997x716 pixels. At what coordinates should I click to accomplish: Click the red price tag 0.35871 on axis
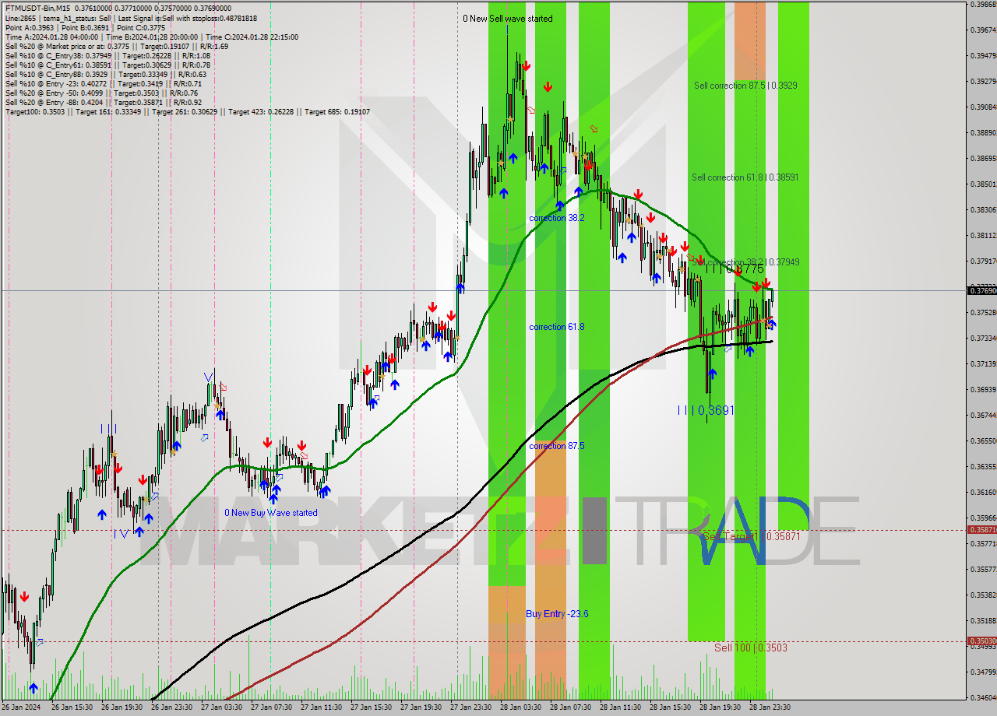(x=982, y=529)
